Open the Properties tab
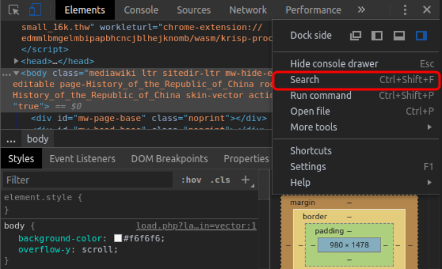The height and width of the screenshot is (269, 442). 246,158
